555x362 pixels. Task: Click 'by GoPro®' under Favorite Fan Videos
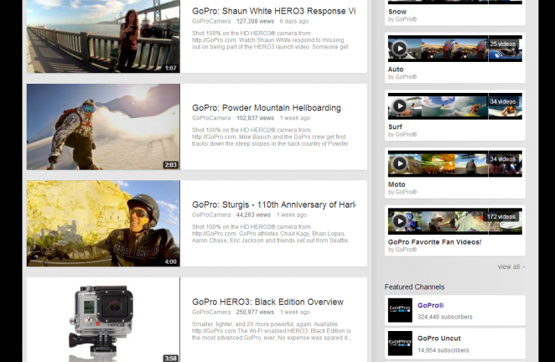402,250
